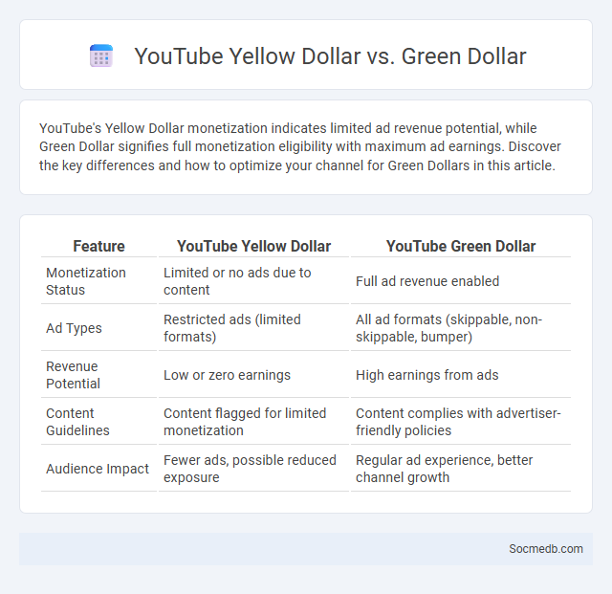Select the 'Audience Impact' row label
612x594 pixels.
pos(98,469)
